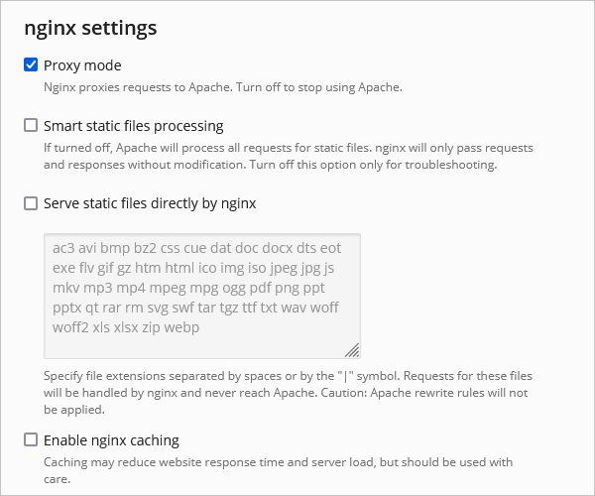Click the Proxy mode label text
The image size is (595, 496).
click(x=82, y=65)
